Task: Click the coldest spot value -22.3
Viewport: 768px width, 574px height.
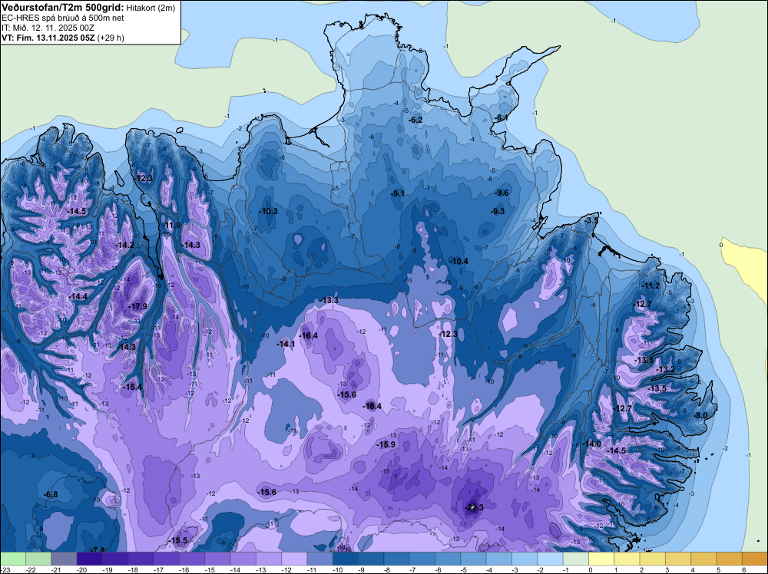Action: [474, 507]
